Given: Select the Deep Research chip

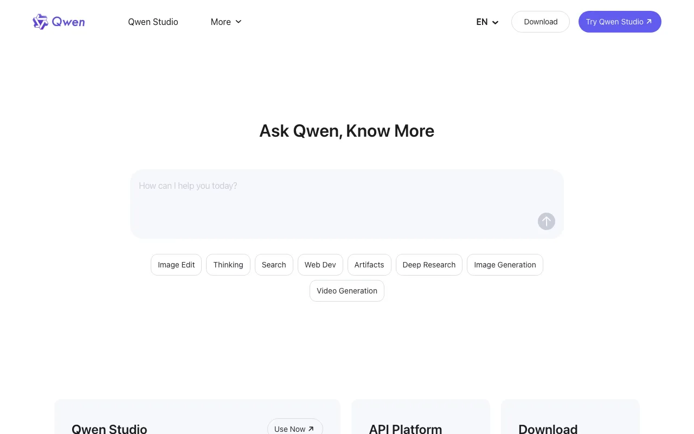Looking at the screenshot, I should coord(429,265).
